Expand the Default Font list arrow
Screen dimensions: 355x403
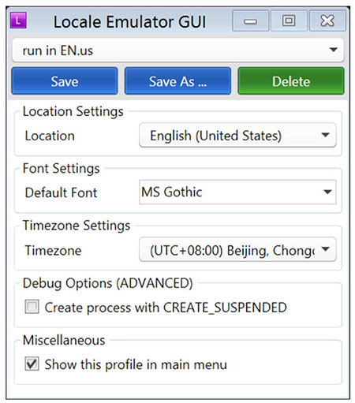[327, 192]
